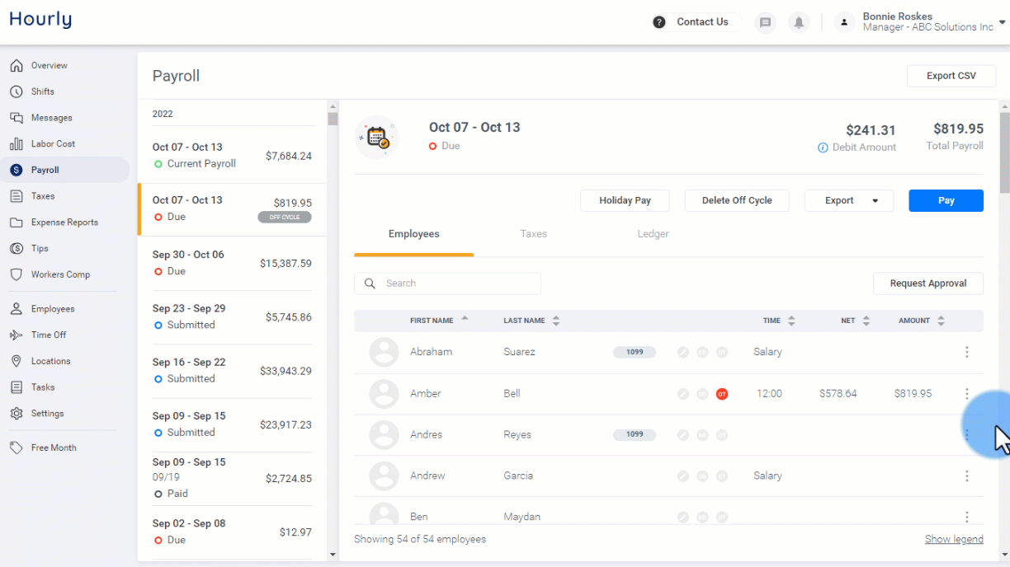Click the Contact Us question mark icon
The image size is (1010, 567).
[x=659, y=22]
